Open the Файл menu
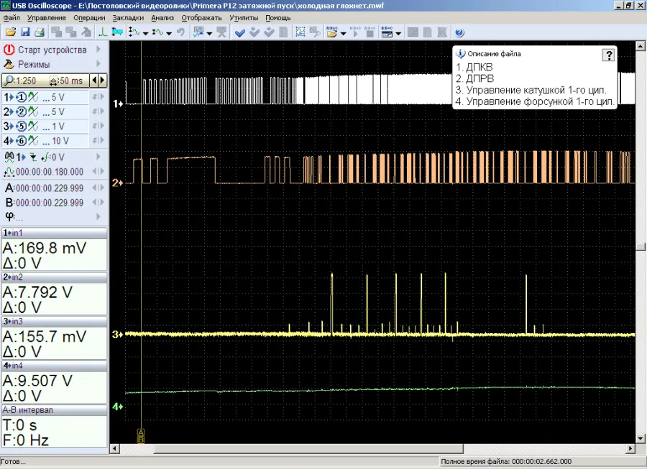 coord(12,18)
